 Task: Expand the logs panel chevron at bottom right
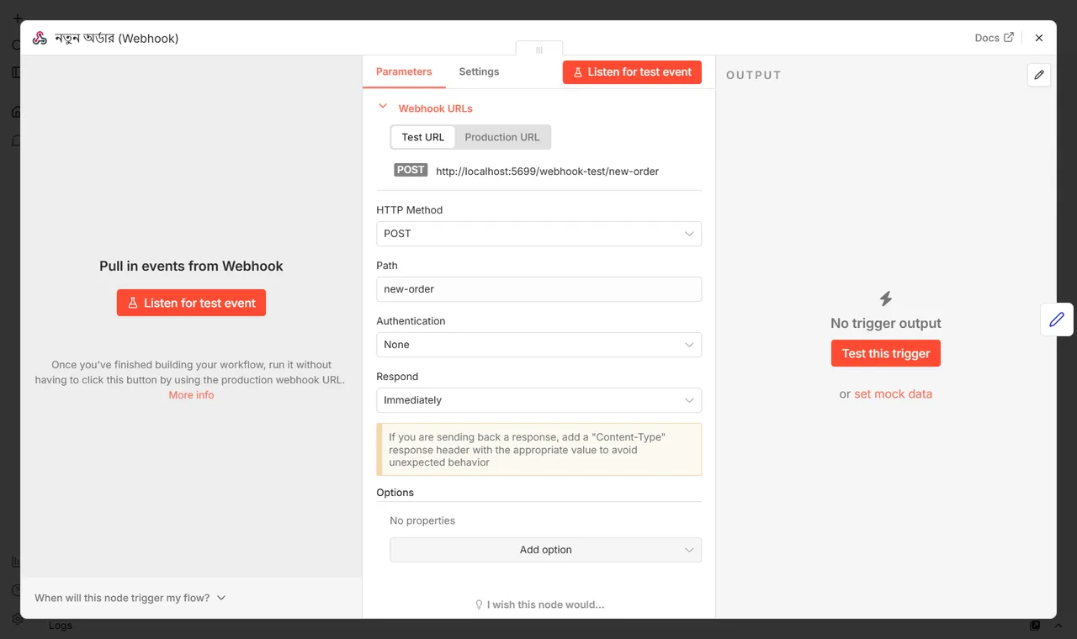[1058, 626]
